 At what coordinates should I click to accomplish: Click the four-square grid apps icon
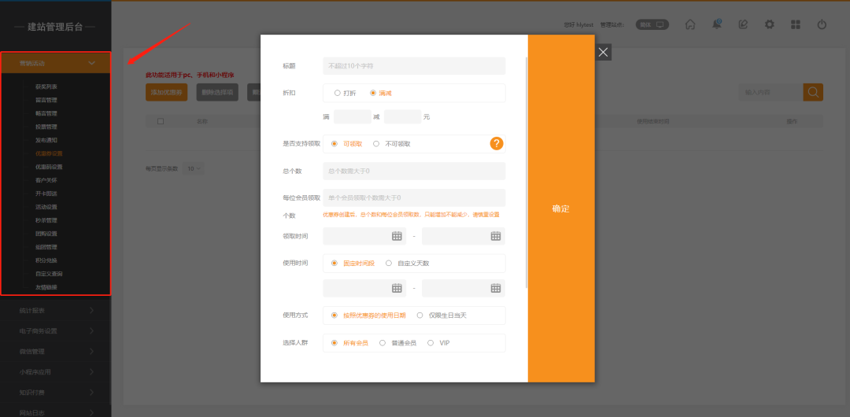click(796, 24)
